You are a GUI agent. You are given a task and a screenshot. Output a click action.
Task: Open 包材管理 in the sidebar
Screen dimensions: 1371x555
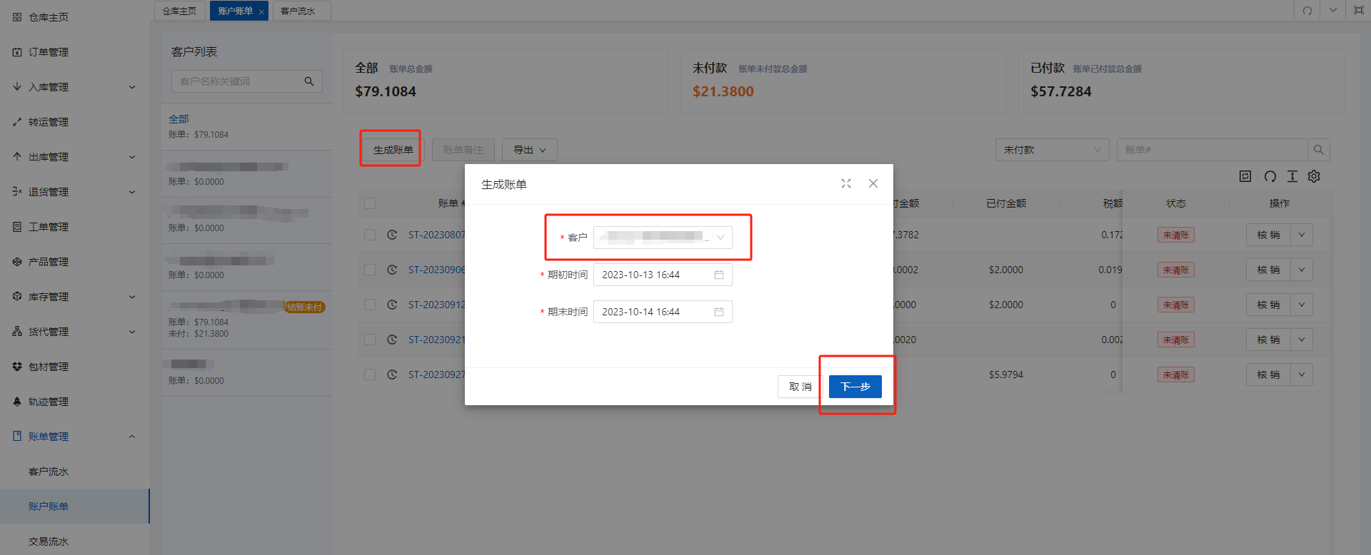click(49, 367)
